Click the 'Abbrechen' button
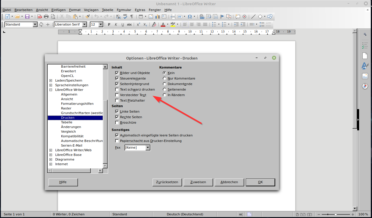Viewport: 372px width, 218px height. coord(229,182)
